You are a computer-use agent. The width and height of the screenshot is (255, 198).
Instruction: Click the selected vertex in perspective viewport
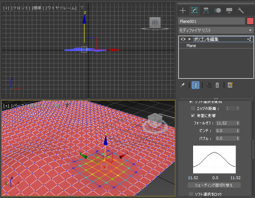point(104,167)
